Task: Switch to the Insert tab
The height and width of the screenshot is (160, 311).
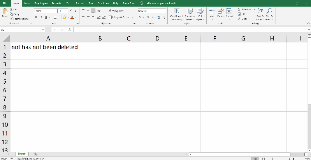Action: (x=27, y=3)
